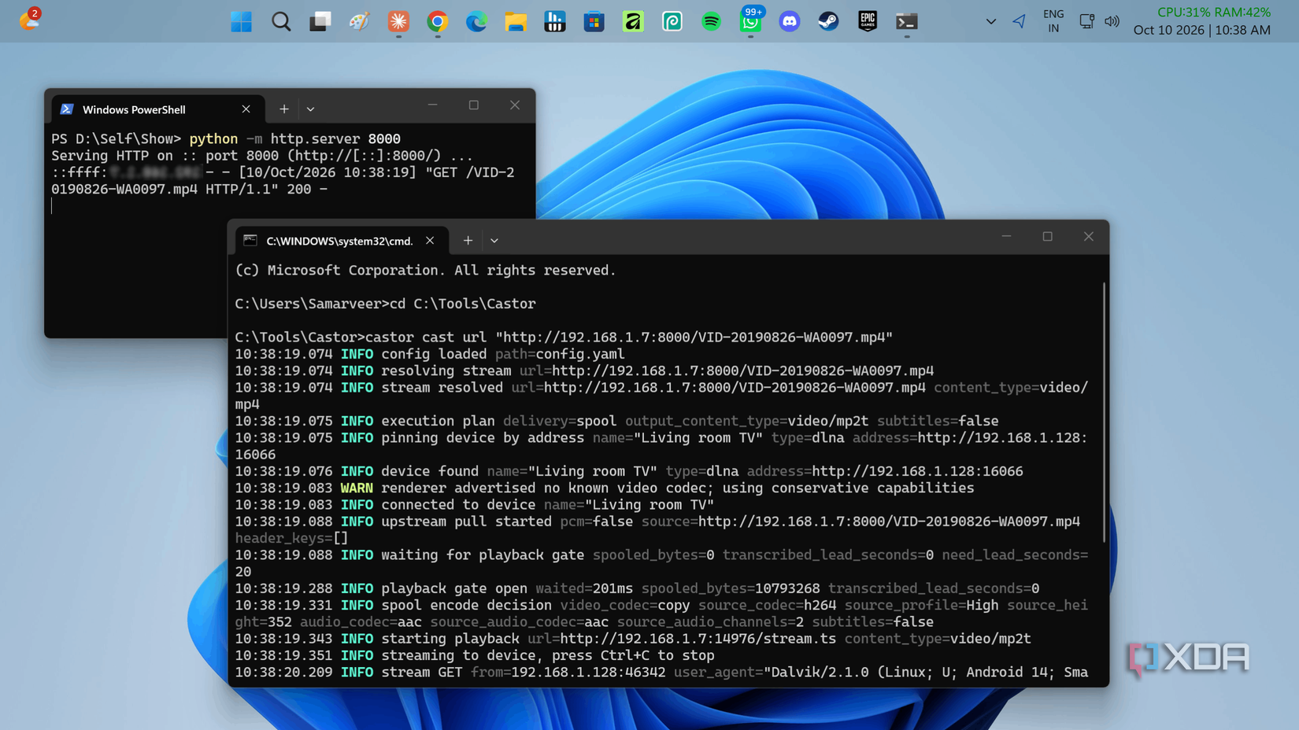The image size is (1299, 730).
Task: Switch ENG IN input language
Action: pos(1053,21)
